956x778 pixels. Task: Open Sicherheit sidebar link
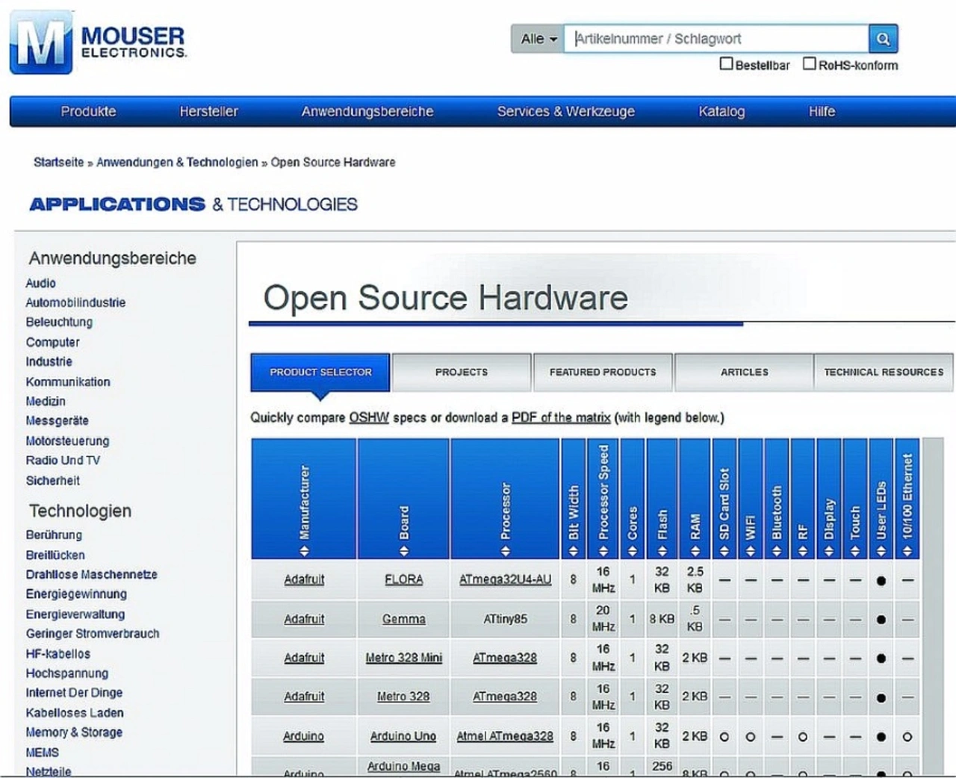pyautogui.click(x=52, y=480)
